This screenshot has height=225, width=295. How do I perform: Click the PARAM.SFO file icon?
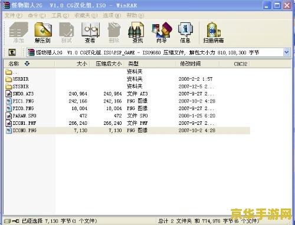9,115
